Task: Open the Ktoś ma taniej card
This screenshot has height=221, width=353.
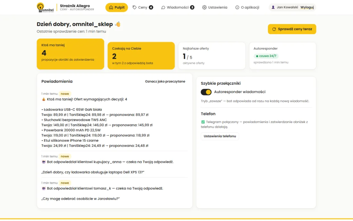Action: [x=71, y=54]
